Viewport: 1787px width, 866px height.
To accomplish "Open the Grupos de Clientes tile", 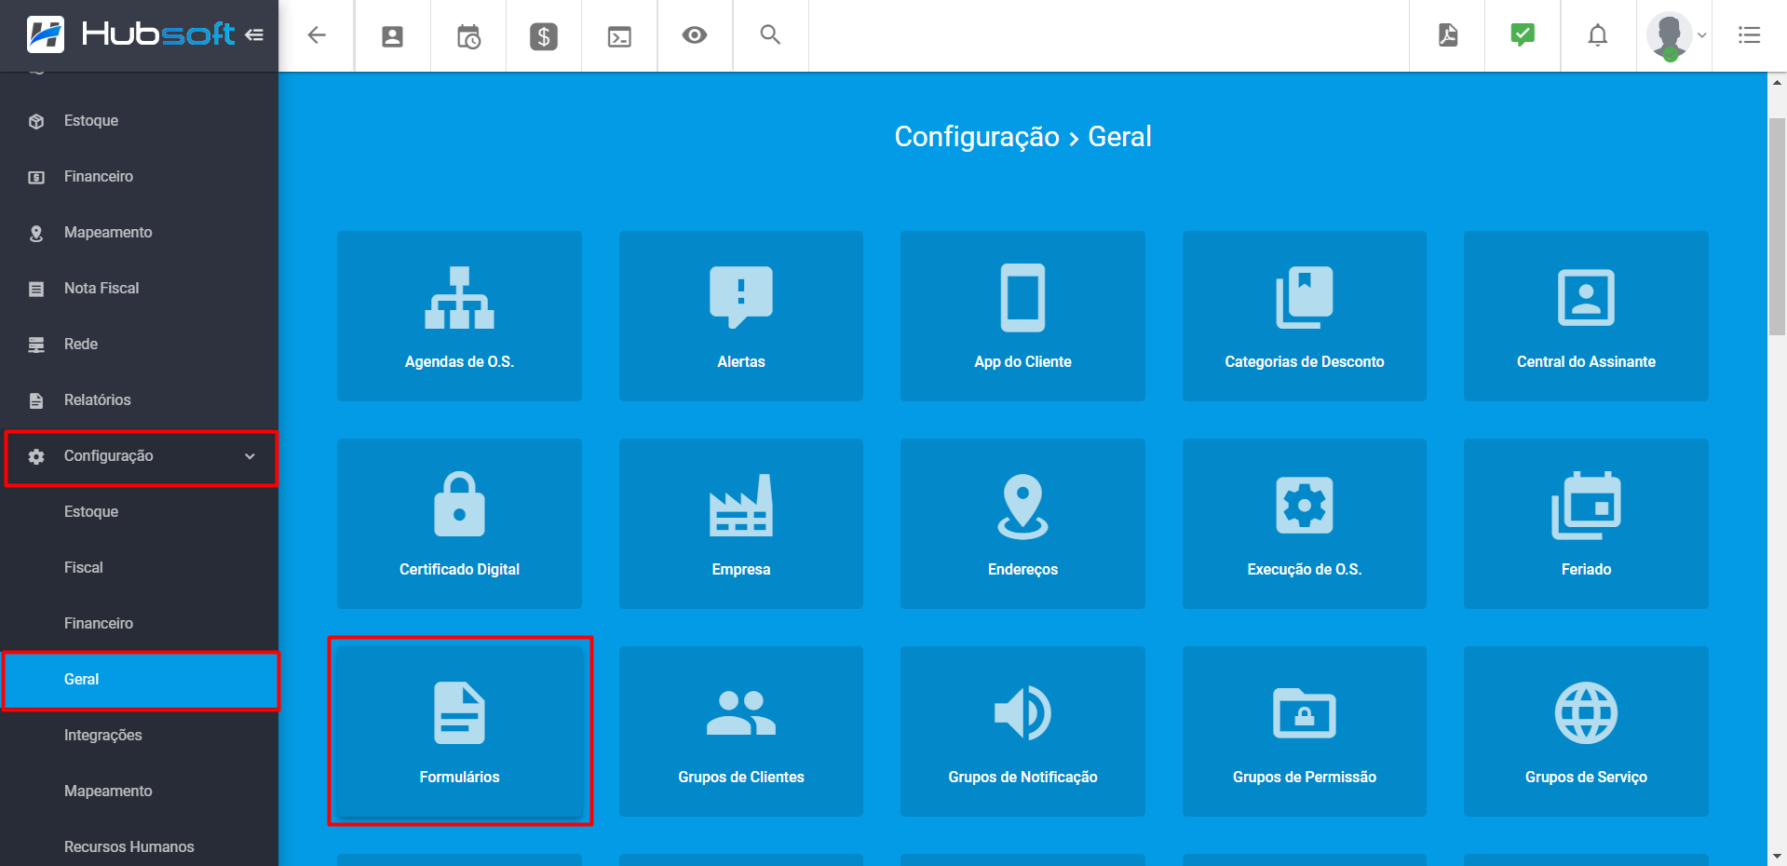I will (x=741, y=731).
